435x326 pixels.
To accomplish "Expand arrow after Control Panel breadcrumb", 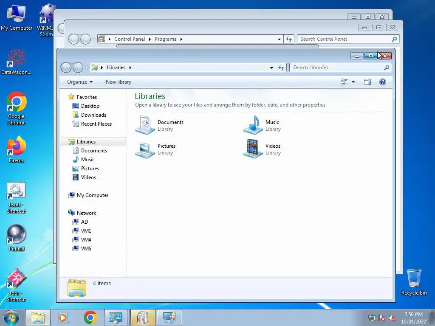I will pos(150,39).
